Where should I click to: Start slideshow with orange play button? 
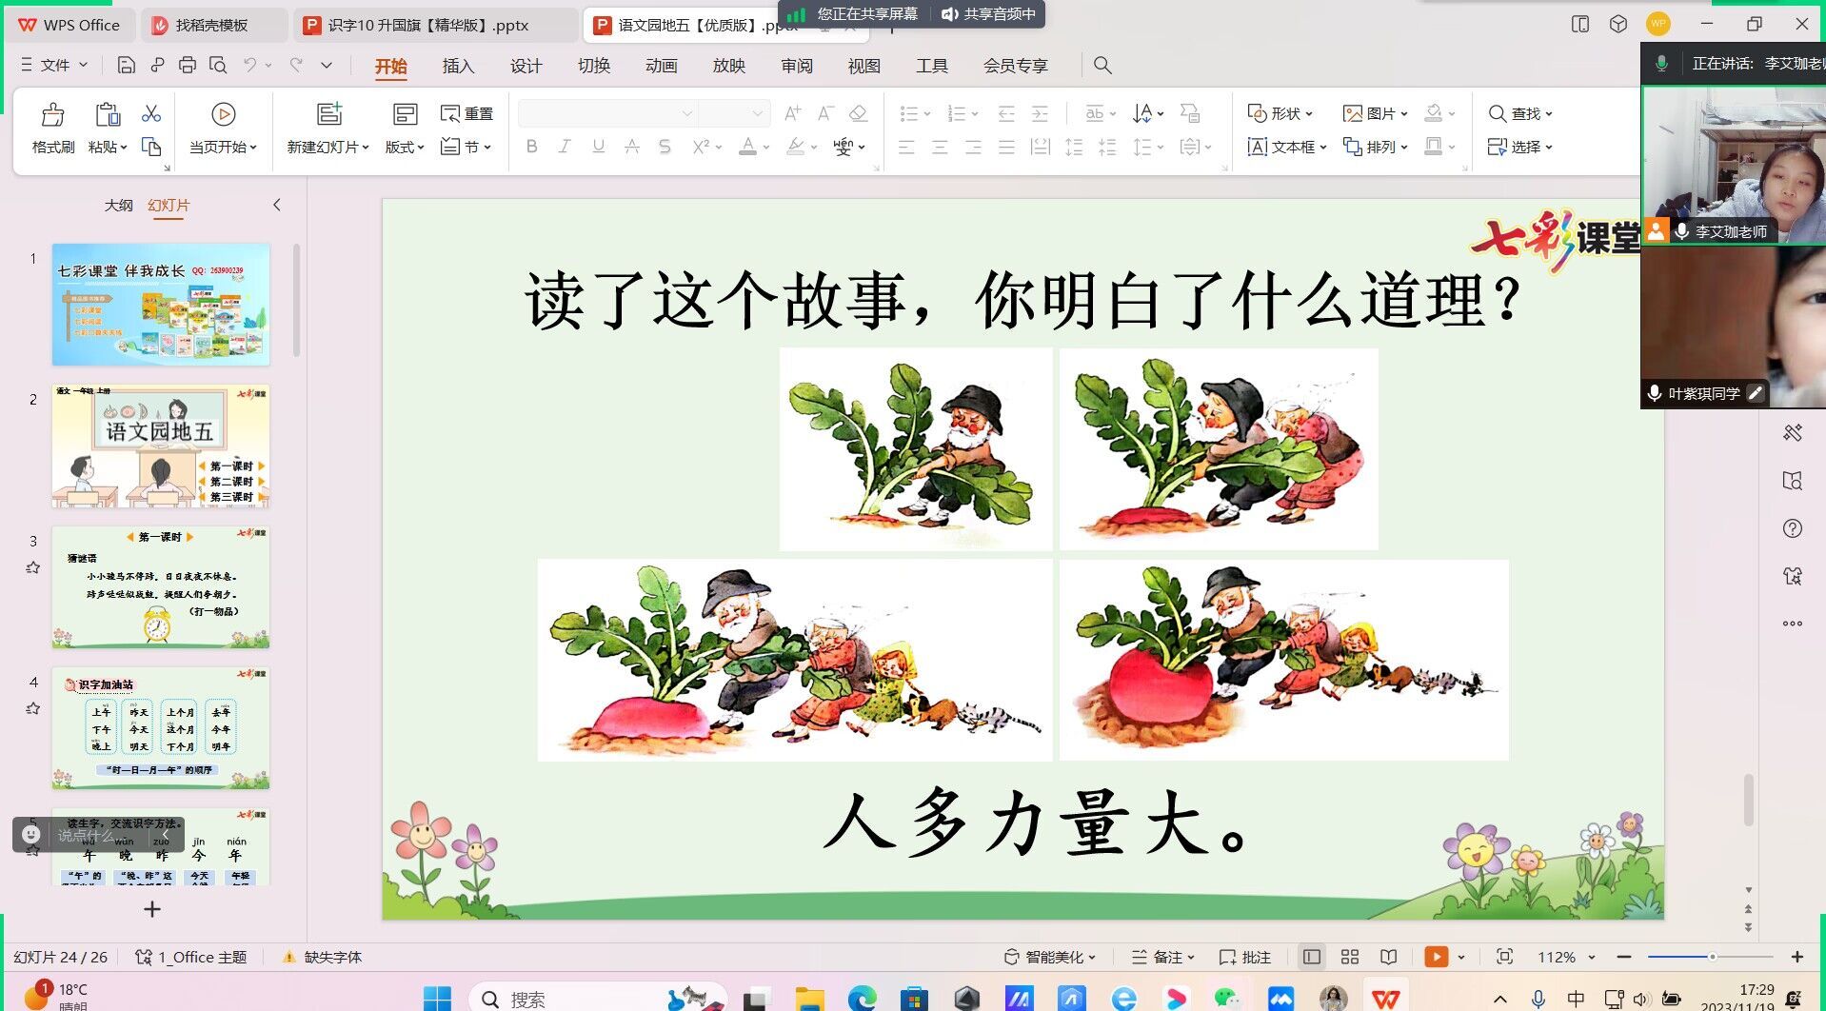point(1436,957)
